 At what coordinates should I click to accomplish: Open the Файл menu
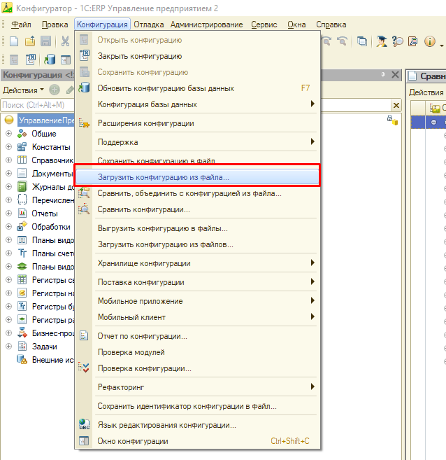point(21,25)
